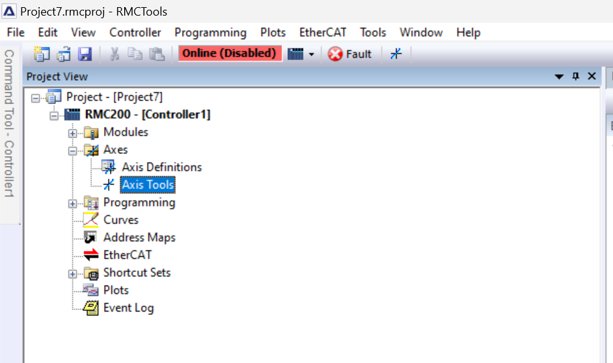Open the dropdown arrow beside controller icon
613x363 pixels.
tap(311, 55)
